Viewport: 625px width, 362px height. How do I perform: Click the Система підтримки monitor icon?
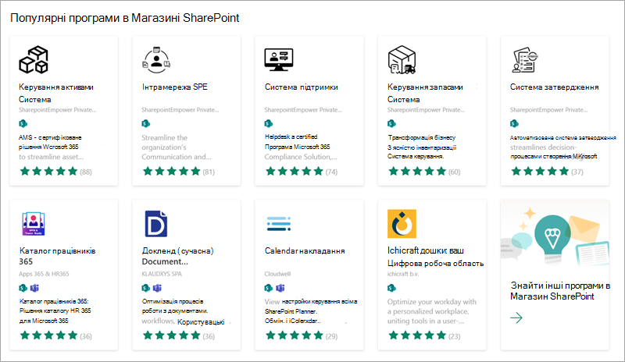pos(279,60)
